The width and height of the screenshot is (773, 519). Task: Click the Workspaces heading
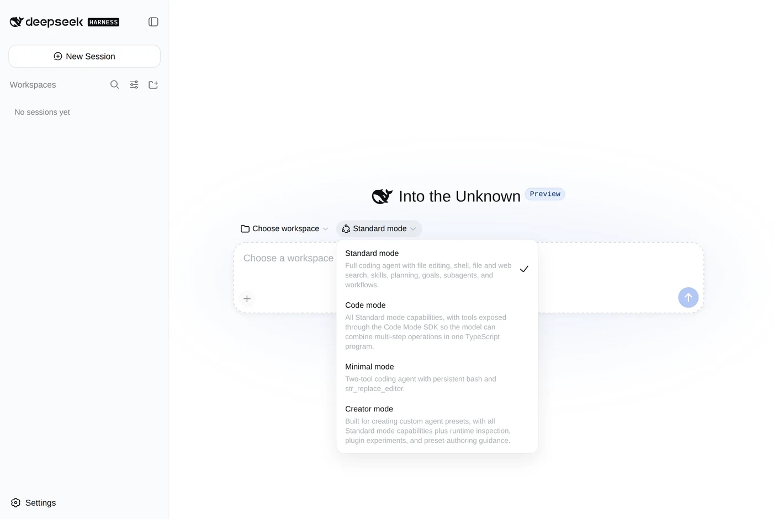click(x=33, y=84)
